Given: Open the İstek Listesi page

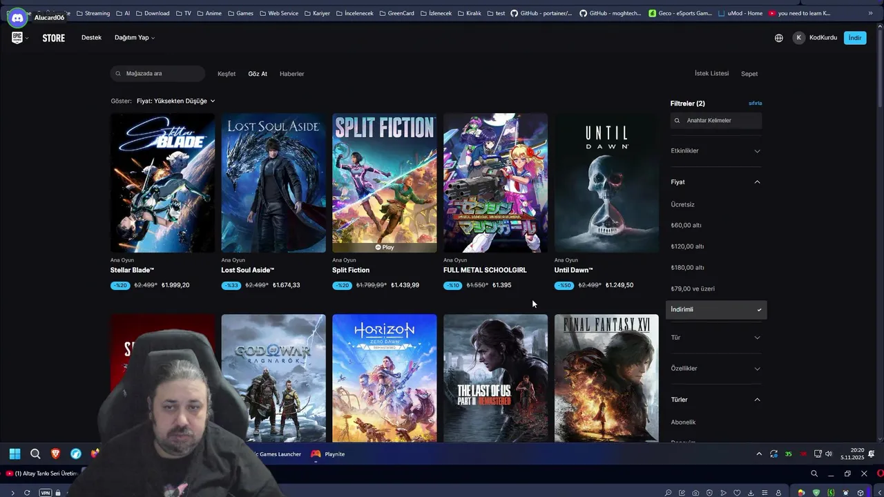Looking at the screenshot, I should [x=711, y=73].
